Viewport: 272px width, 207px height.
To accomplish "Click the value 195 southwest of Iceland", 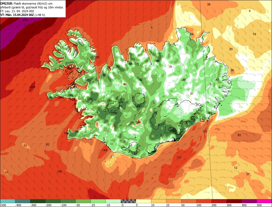I will (60, 172).
